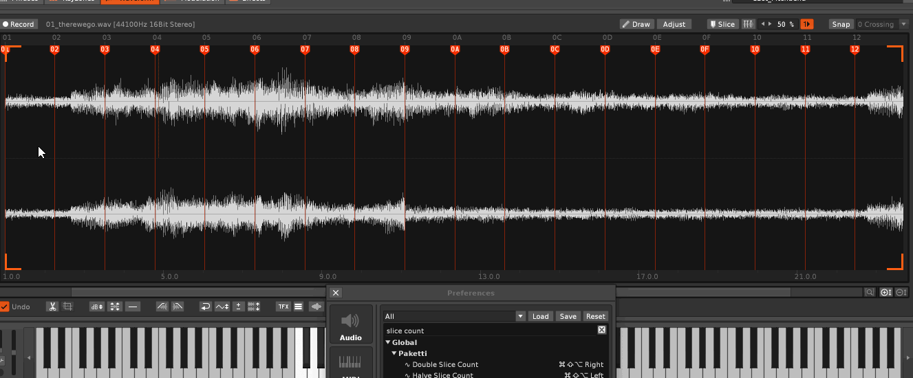Select the crop/trim tool icon
Image resolution: width=913 pixels, height=378 pixels.
pyautogui.click(x=67, y=307)
